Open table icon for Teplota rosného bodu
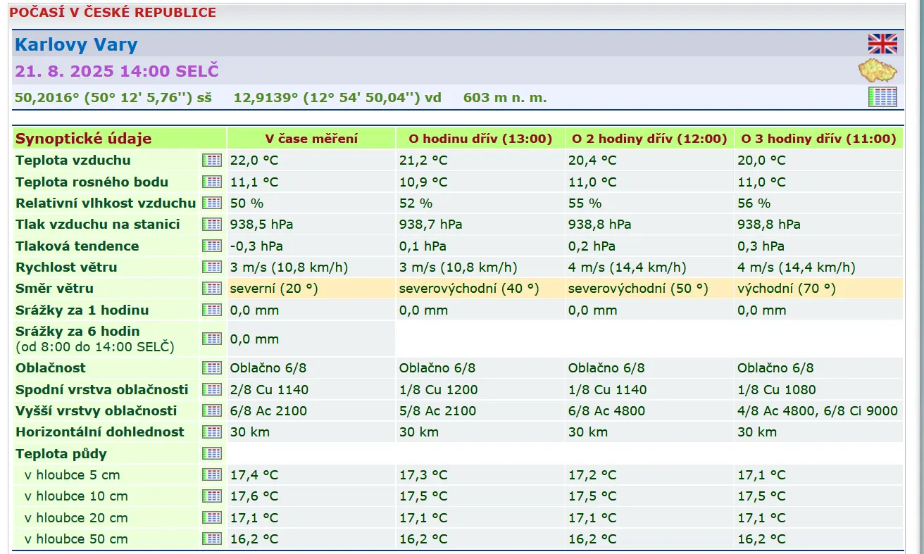 [211, 182]
